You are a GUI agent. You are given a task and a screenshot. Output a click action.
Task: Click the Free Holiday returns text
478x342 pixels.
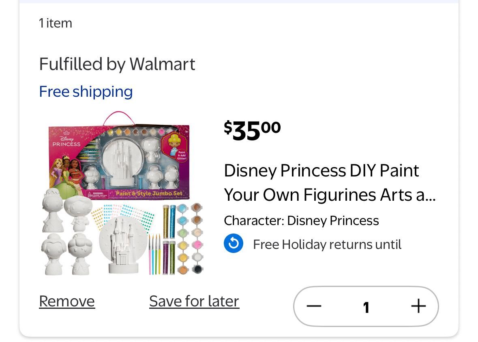[x=327, y=244]
